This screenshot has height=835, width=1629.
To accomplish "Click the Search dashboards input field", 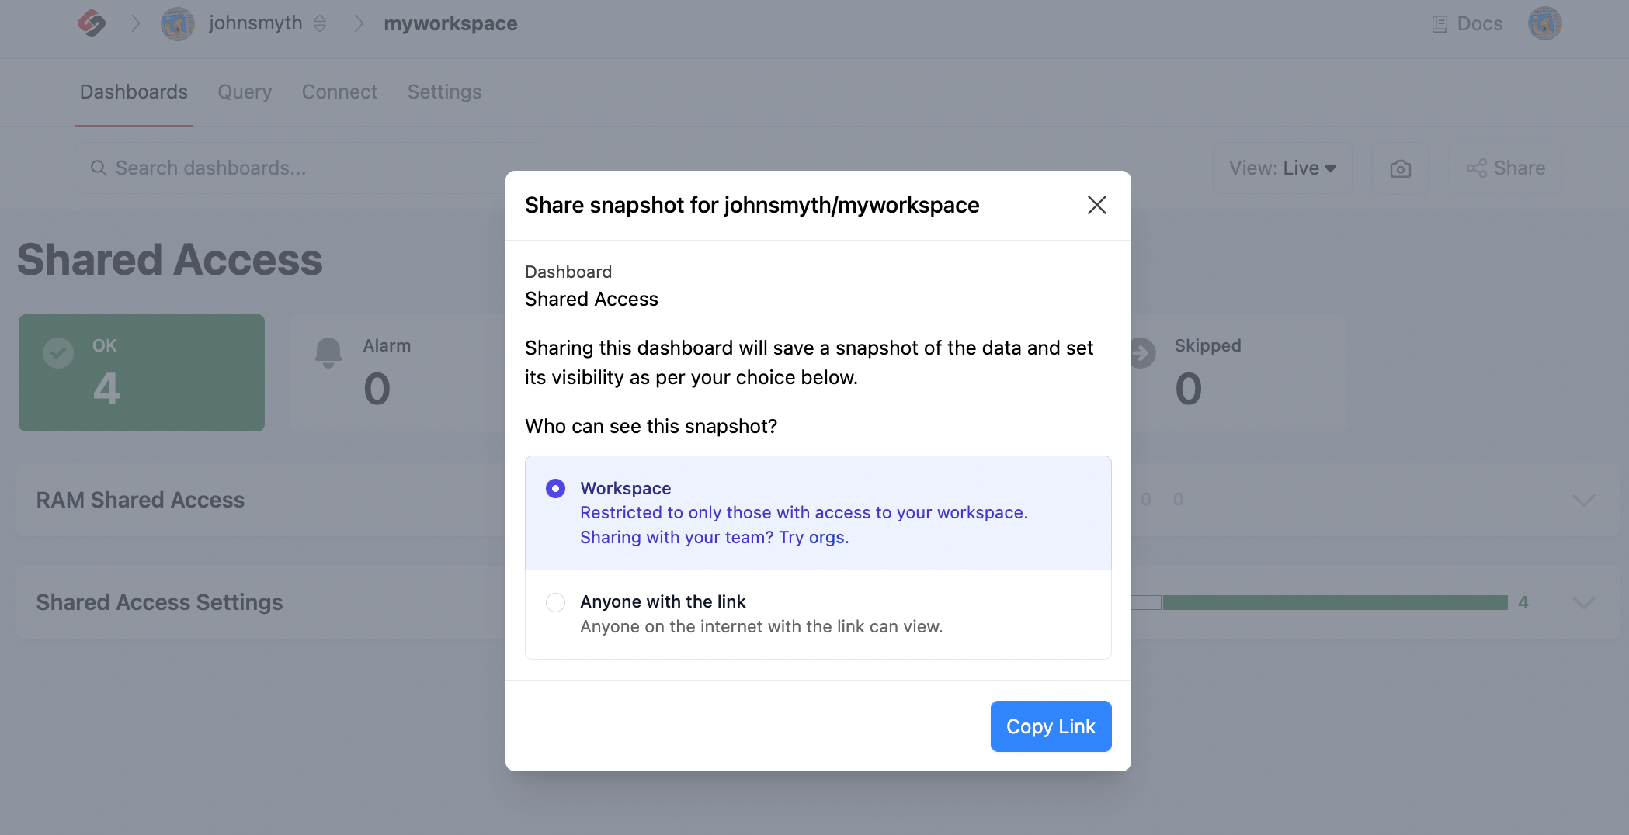I will click(311, 168).
